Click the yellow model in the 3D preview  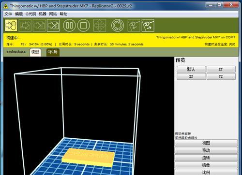89,158
